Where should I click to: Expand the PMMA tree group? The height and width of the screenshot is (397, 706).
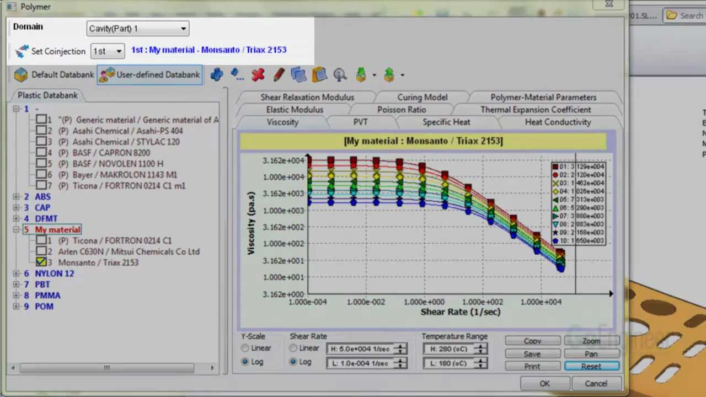pyautogui.click(x=17, y=296)
